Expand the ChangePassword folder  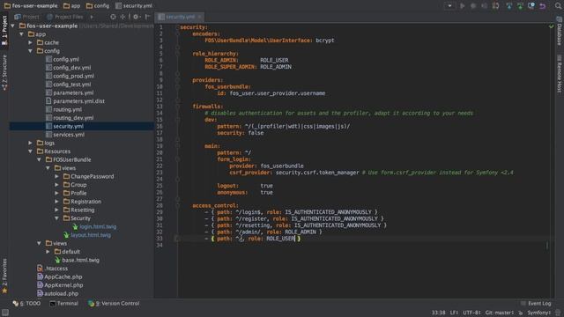pos(56,176)
